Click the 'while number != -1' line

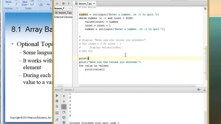(106, 18)
